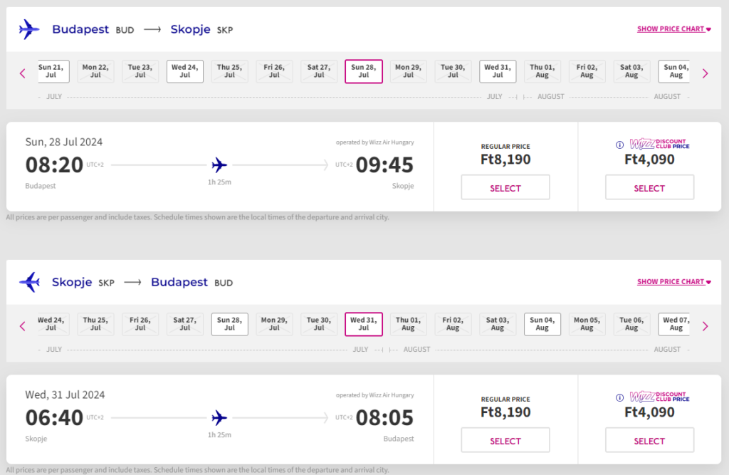Click the return flight airplane icon beside Skopje
The width and height of the screenshot is (729, 475).
(30, 282)
